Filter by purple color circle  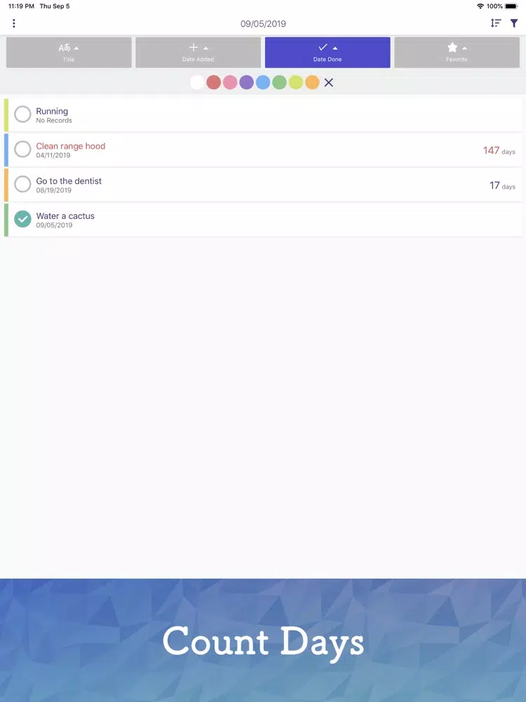(246, 82)
